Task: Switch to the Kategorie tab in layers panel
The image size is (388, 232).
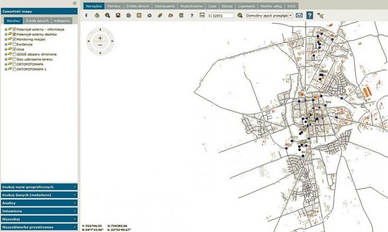Action: coord(62,21)
